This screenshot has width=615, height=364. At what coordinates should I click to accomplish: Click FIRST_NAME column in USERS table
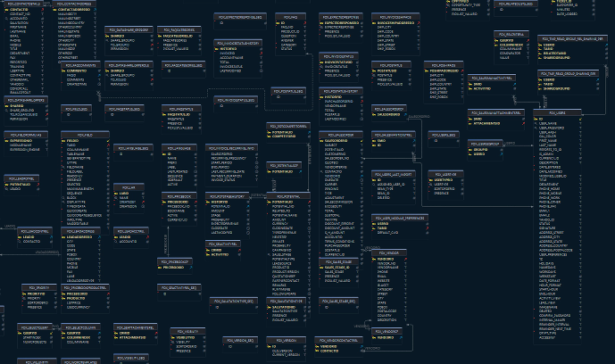(x=548, y=141)
